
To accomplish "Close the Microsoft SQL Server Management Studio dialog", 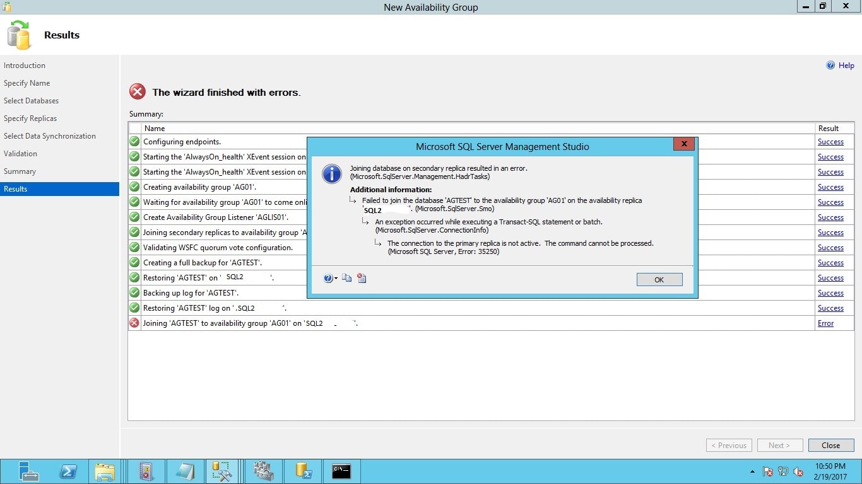I will [684, 144].
